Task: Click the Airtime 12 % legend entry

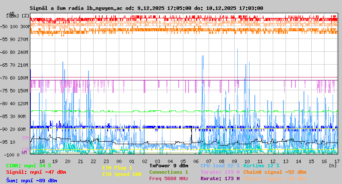Action: (261, 166)
